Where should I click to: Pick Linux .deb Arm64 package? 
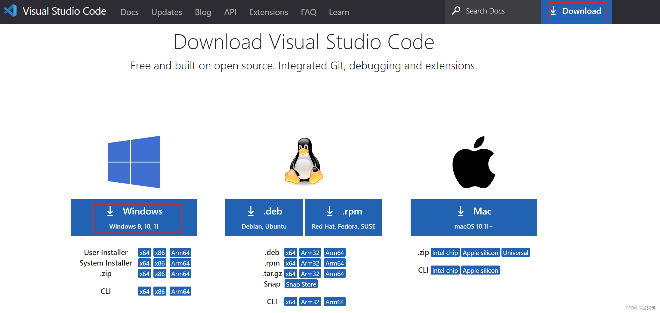(335, 253)
